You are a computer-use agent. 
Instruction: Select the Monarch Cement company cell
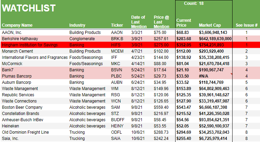point(17,51)
